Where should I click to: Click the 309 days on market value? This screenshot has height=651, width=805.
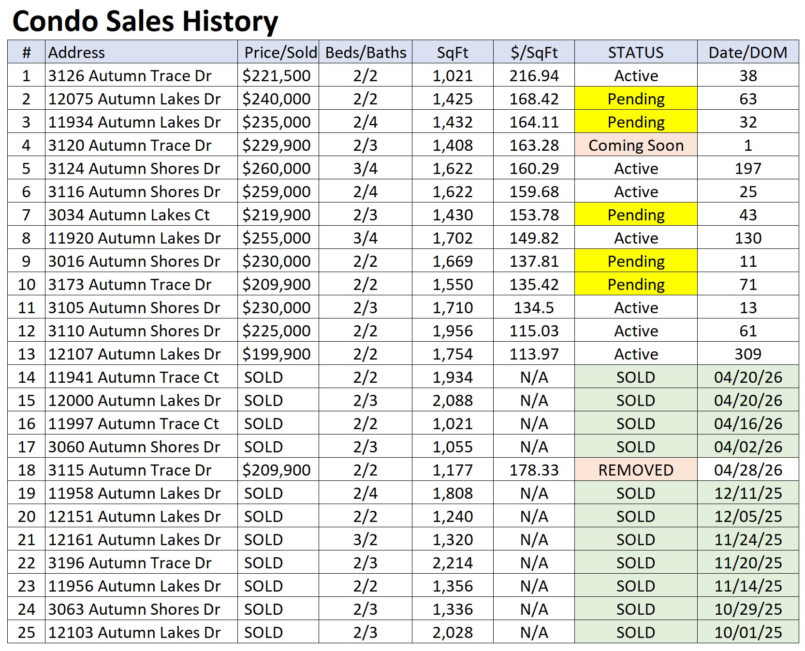point(748,354)
